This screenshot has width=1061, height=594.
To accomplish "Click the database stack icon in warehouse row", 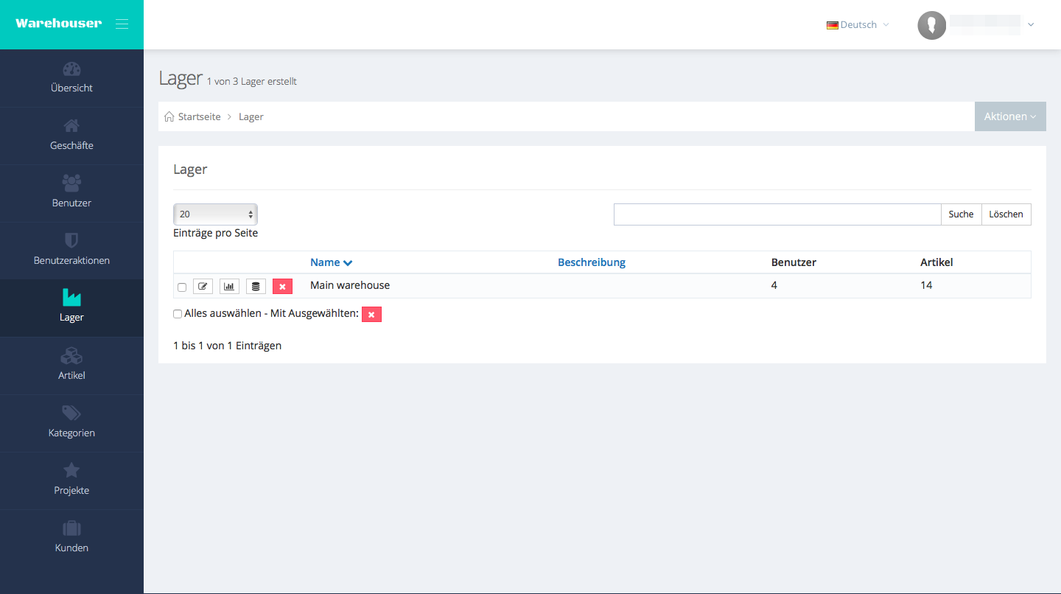I will (x=256, y=286).
